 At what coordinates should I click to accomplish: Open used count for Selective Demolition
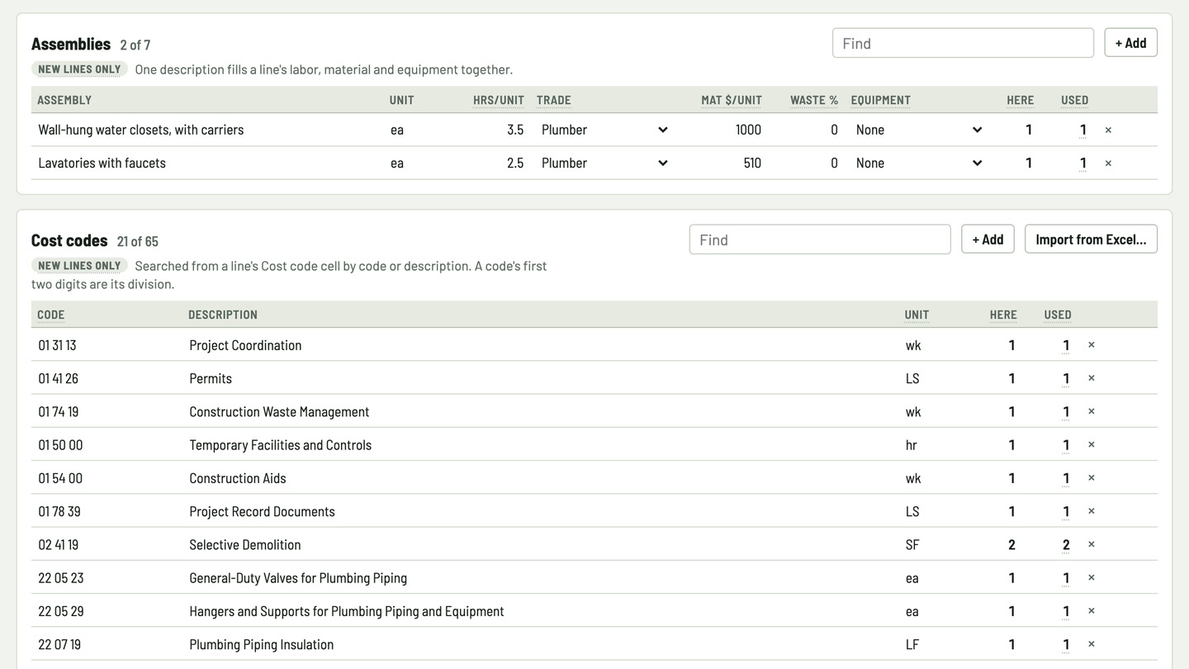(1066, 544)
